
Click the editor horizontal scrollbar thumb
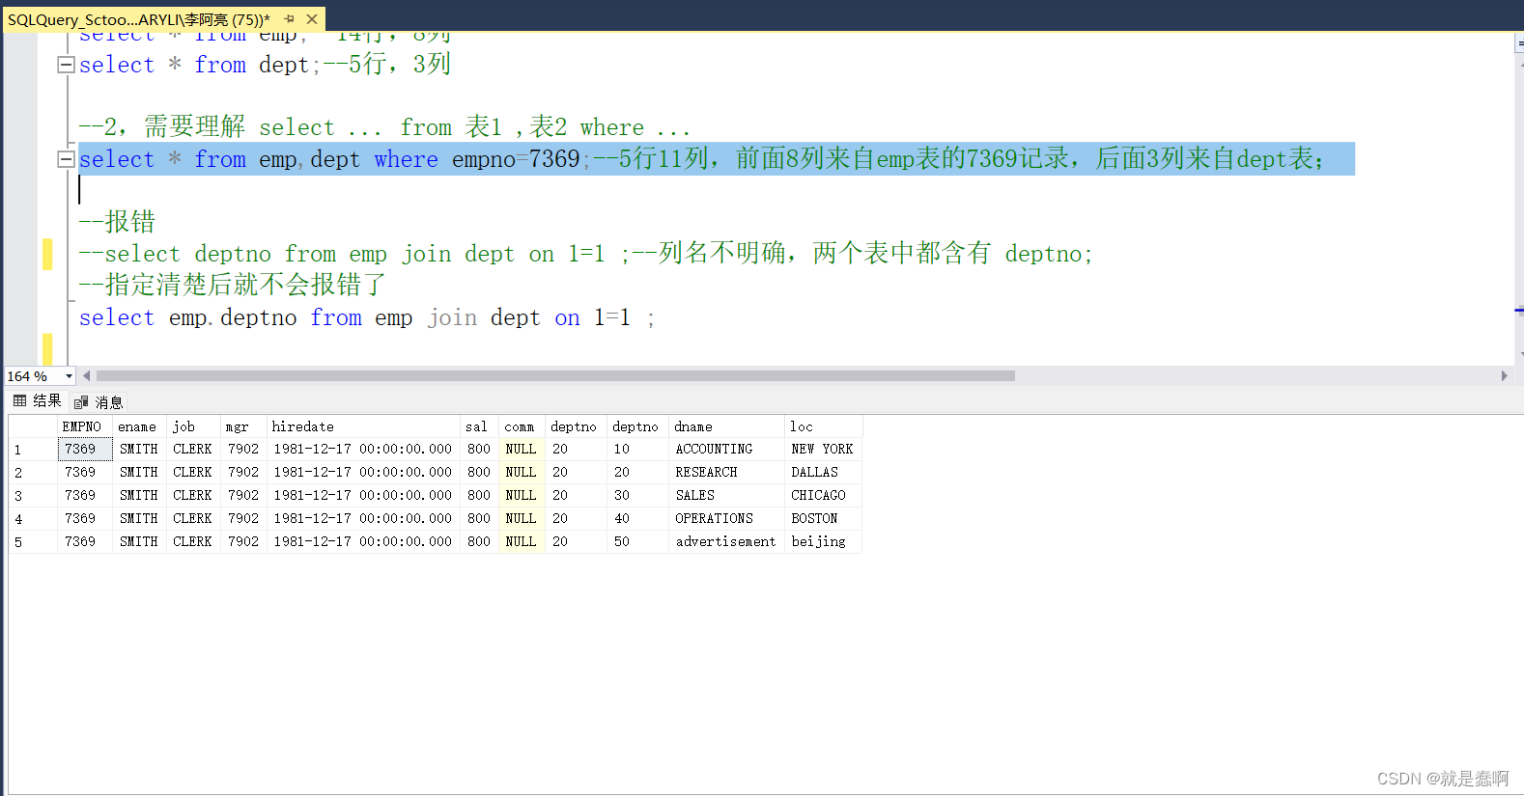click(555, 376)
